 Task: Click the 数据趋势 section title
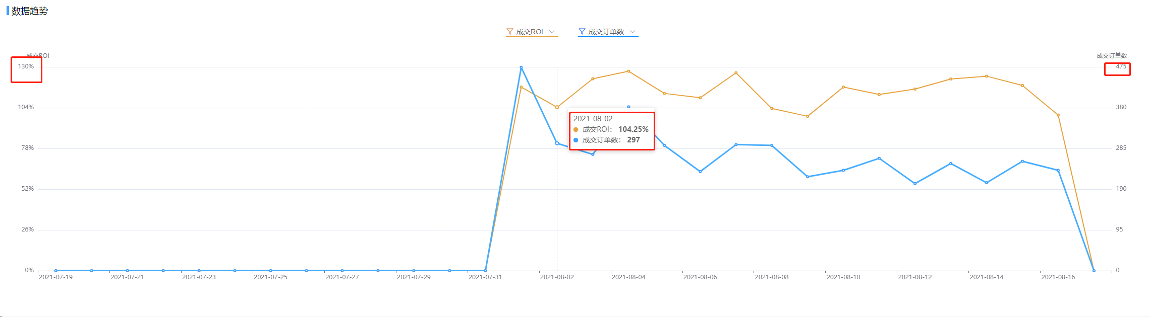click(x=30, y=11)
